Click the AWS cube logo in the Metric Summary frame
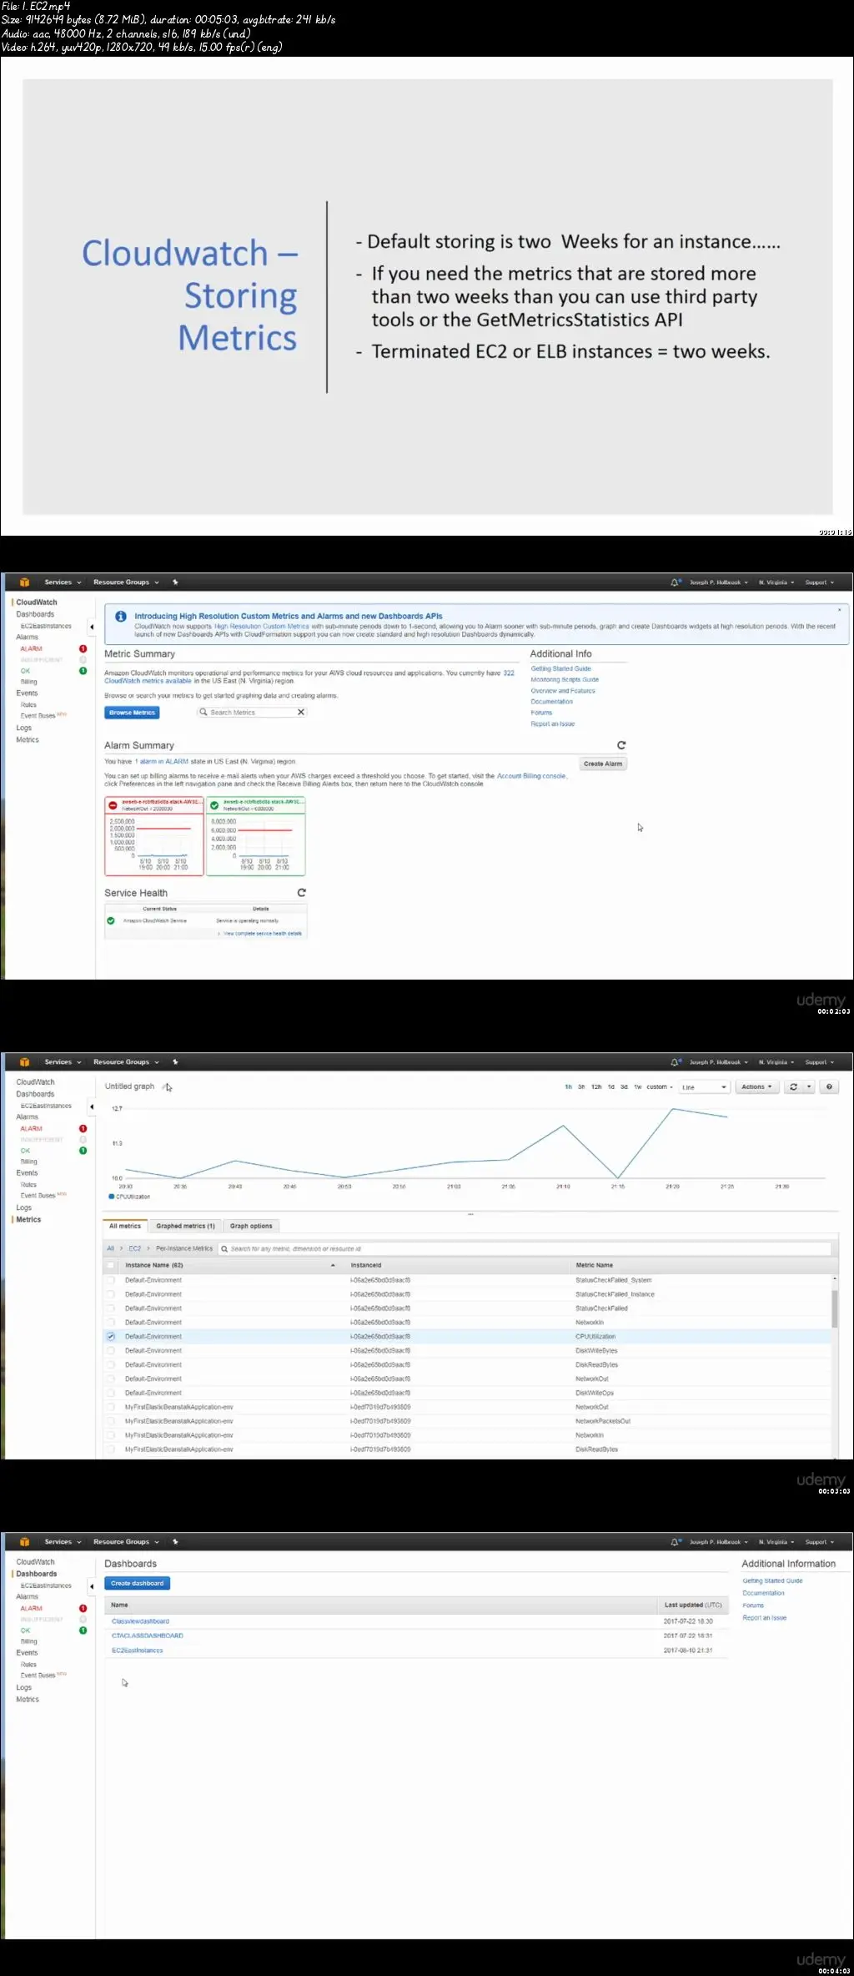This screenshot has width=854, height=1976. click(x=24, y=582)
